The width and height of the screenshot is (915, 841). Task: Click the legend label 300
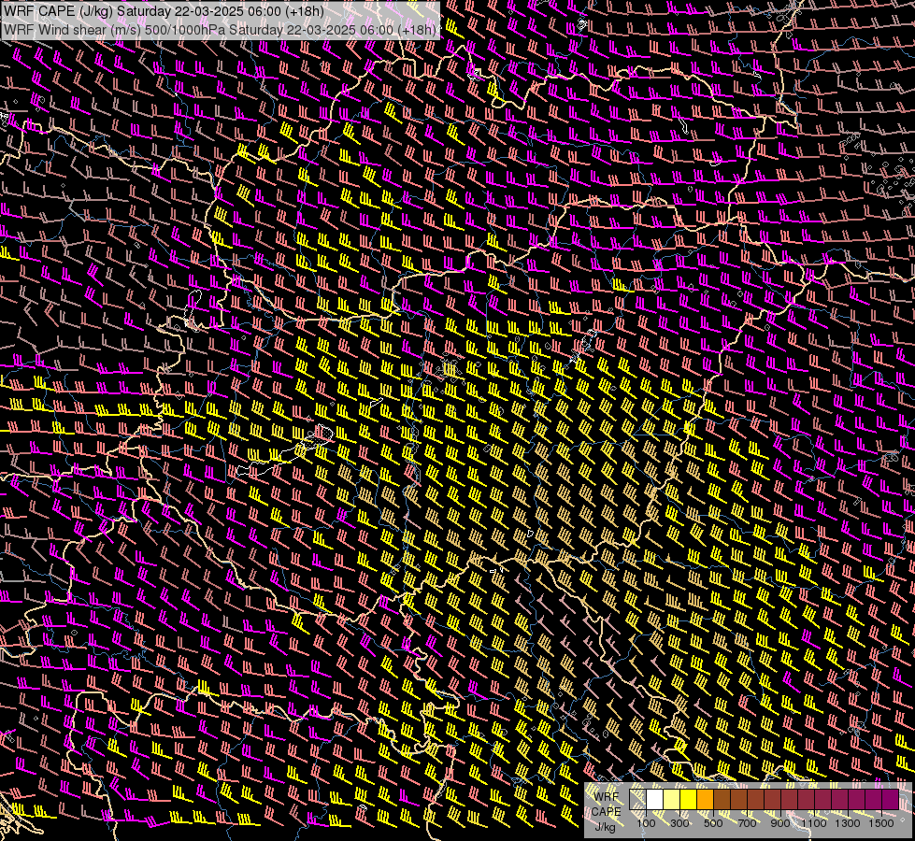click(679, 823)
